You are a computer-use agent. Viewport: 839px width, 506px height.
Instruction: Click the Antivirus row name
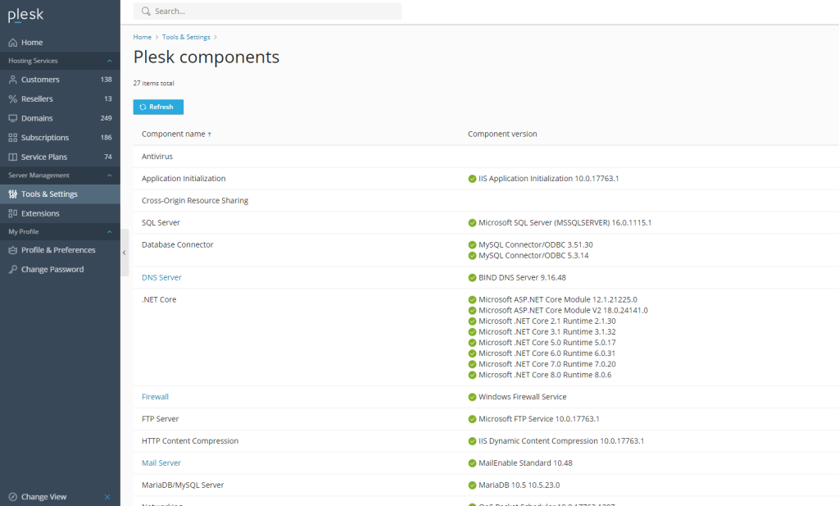click(157, 157)
